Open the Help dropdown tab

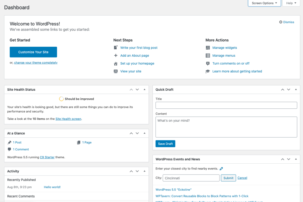click(x=291, y=3)
